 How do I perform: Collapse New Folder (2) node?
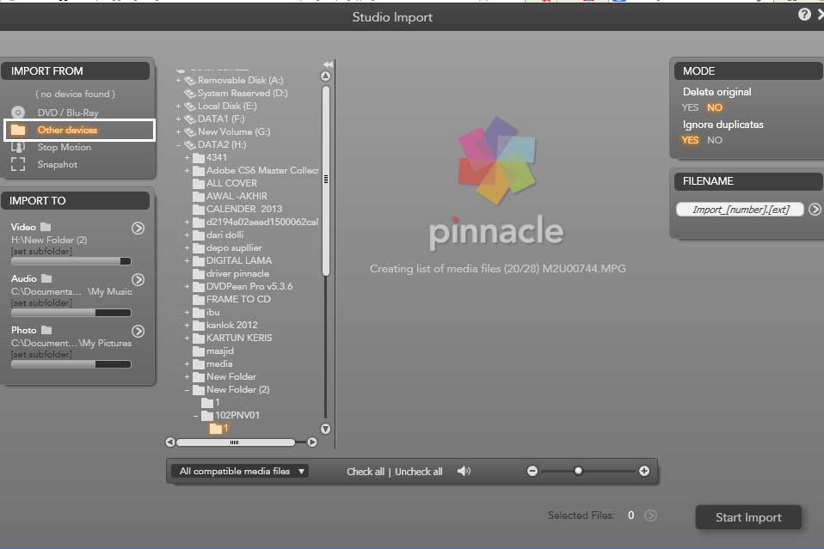(187, 390)
